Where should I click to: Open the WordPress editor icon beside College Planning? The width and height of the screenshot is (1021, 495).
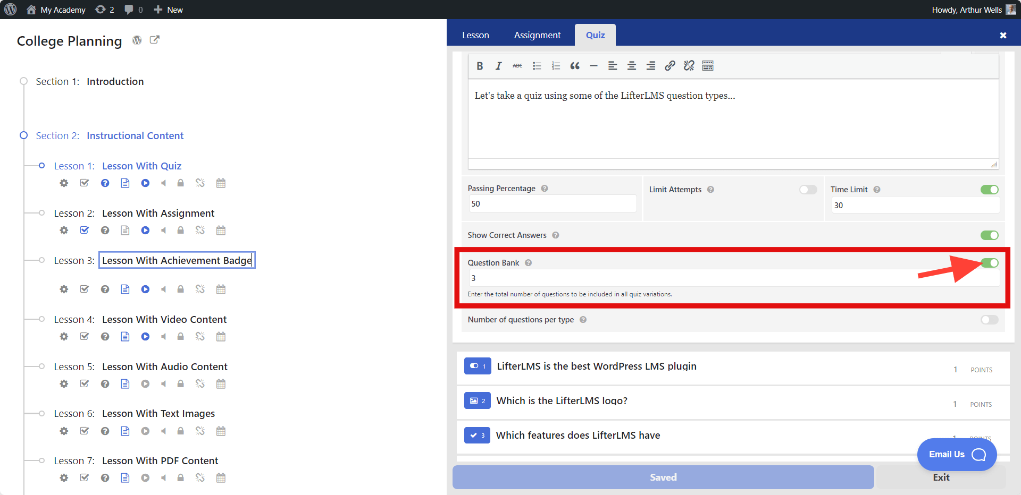point(137,40)
